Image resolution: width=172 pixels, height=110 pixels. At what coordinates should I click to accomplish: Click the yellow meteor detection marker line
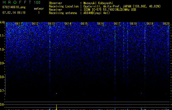pos(56,107)
